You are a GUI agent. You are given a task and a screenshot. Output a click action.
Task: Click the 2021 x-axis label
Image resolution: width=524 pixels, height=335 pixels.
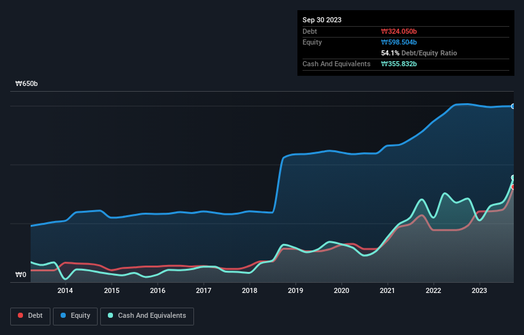pyautogui.click(x=387, y=290)
